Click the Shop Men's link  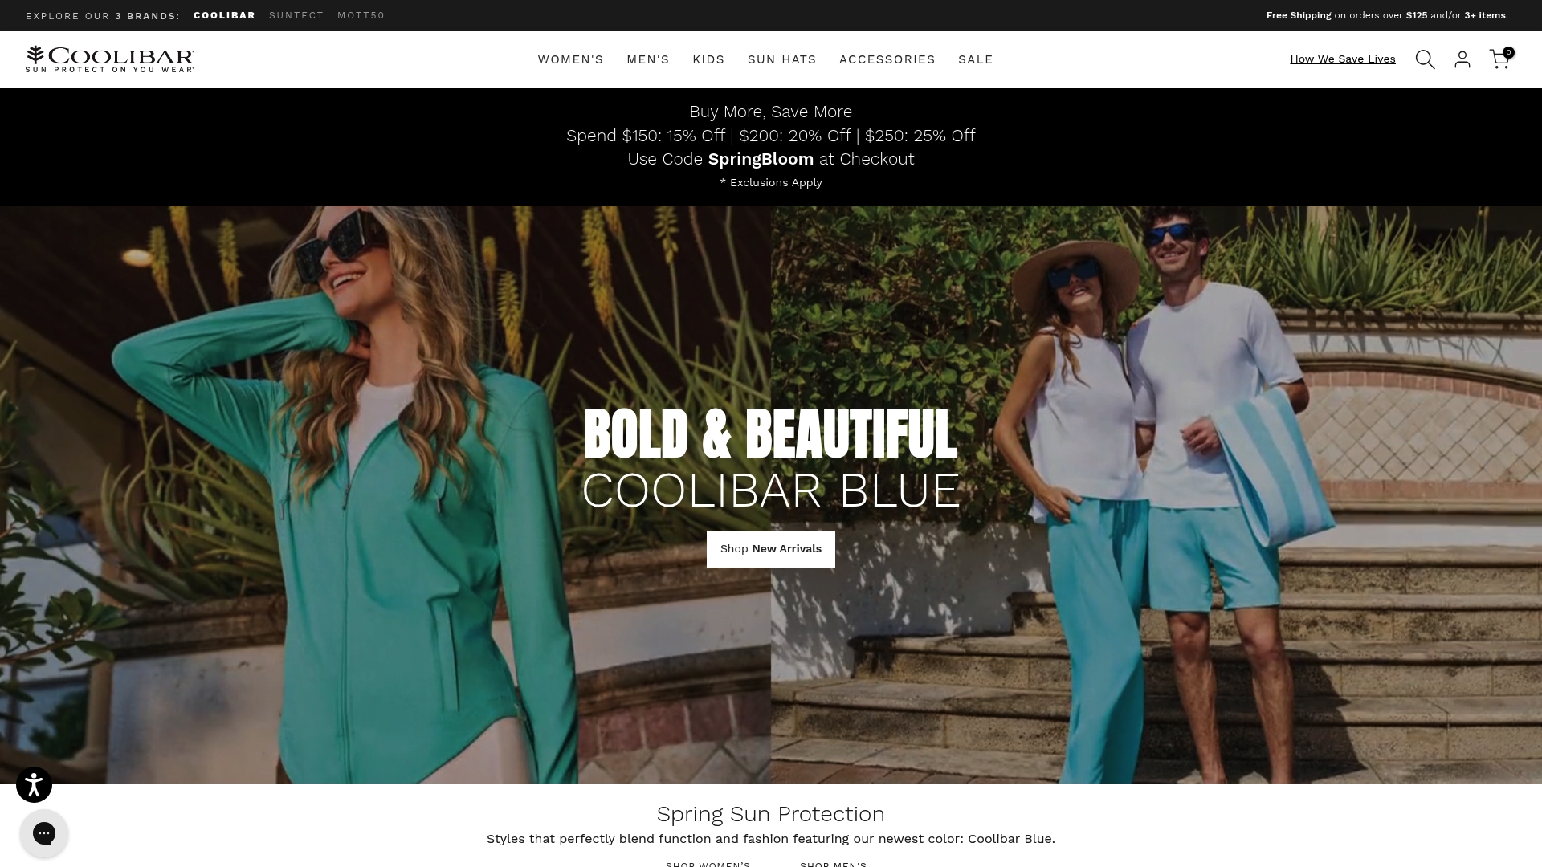834,864
